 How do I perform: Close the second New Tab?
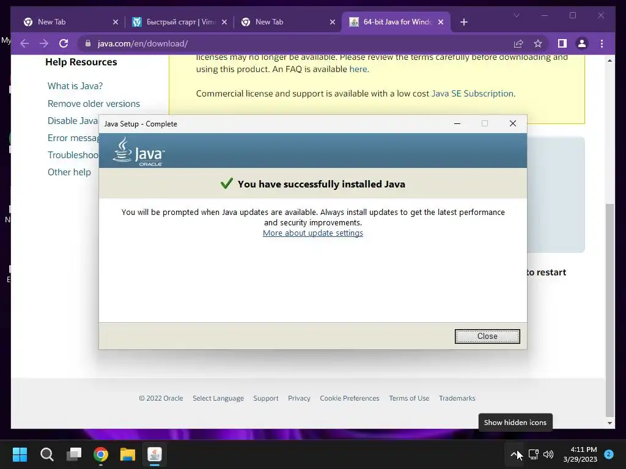click(x=333, y=22)
